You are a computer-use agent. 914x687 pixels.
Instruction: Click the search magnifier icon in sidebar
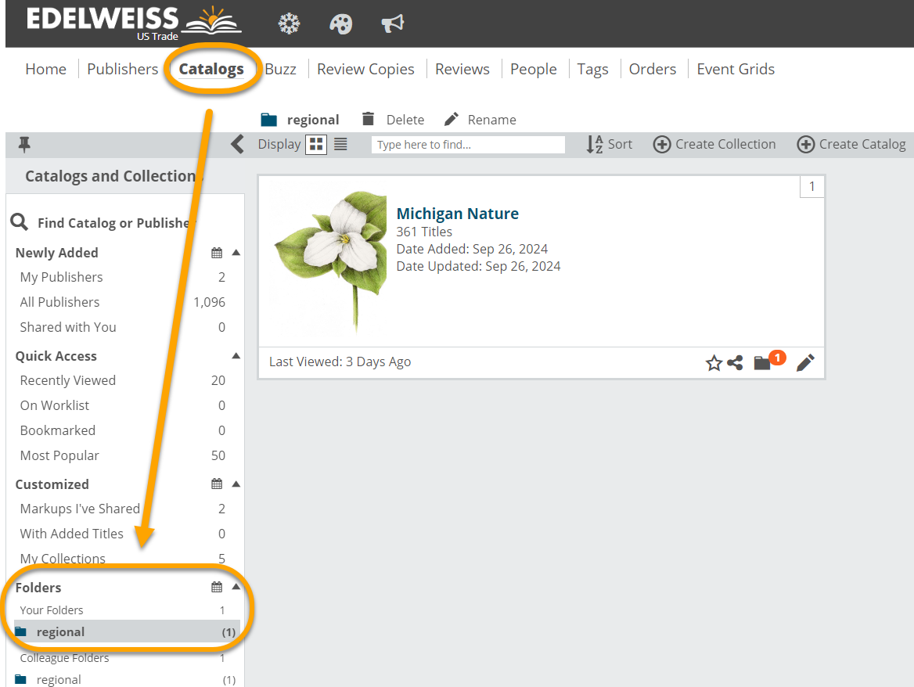click(x=20, y=222)
